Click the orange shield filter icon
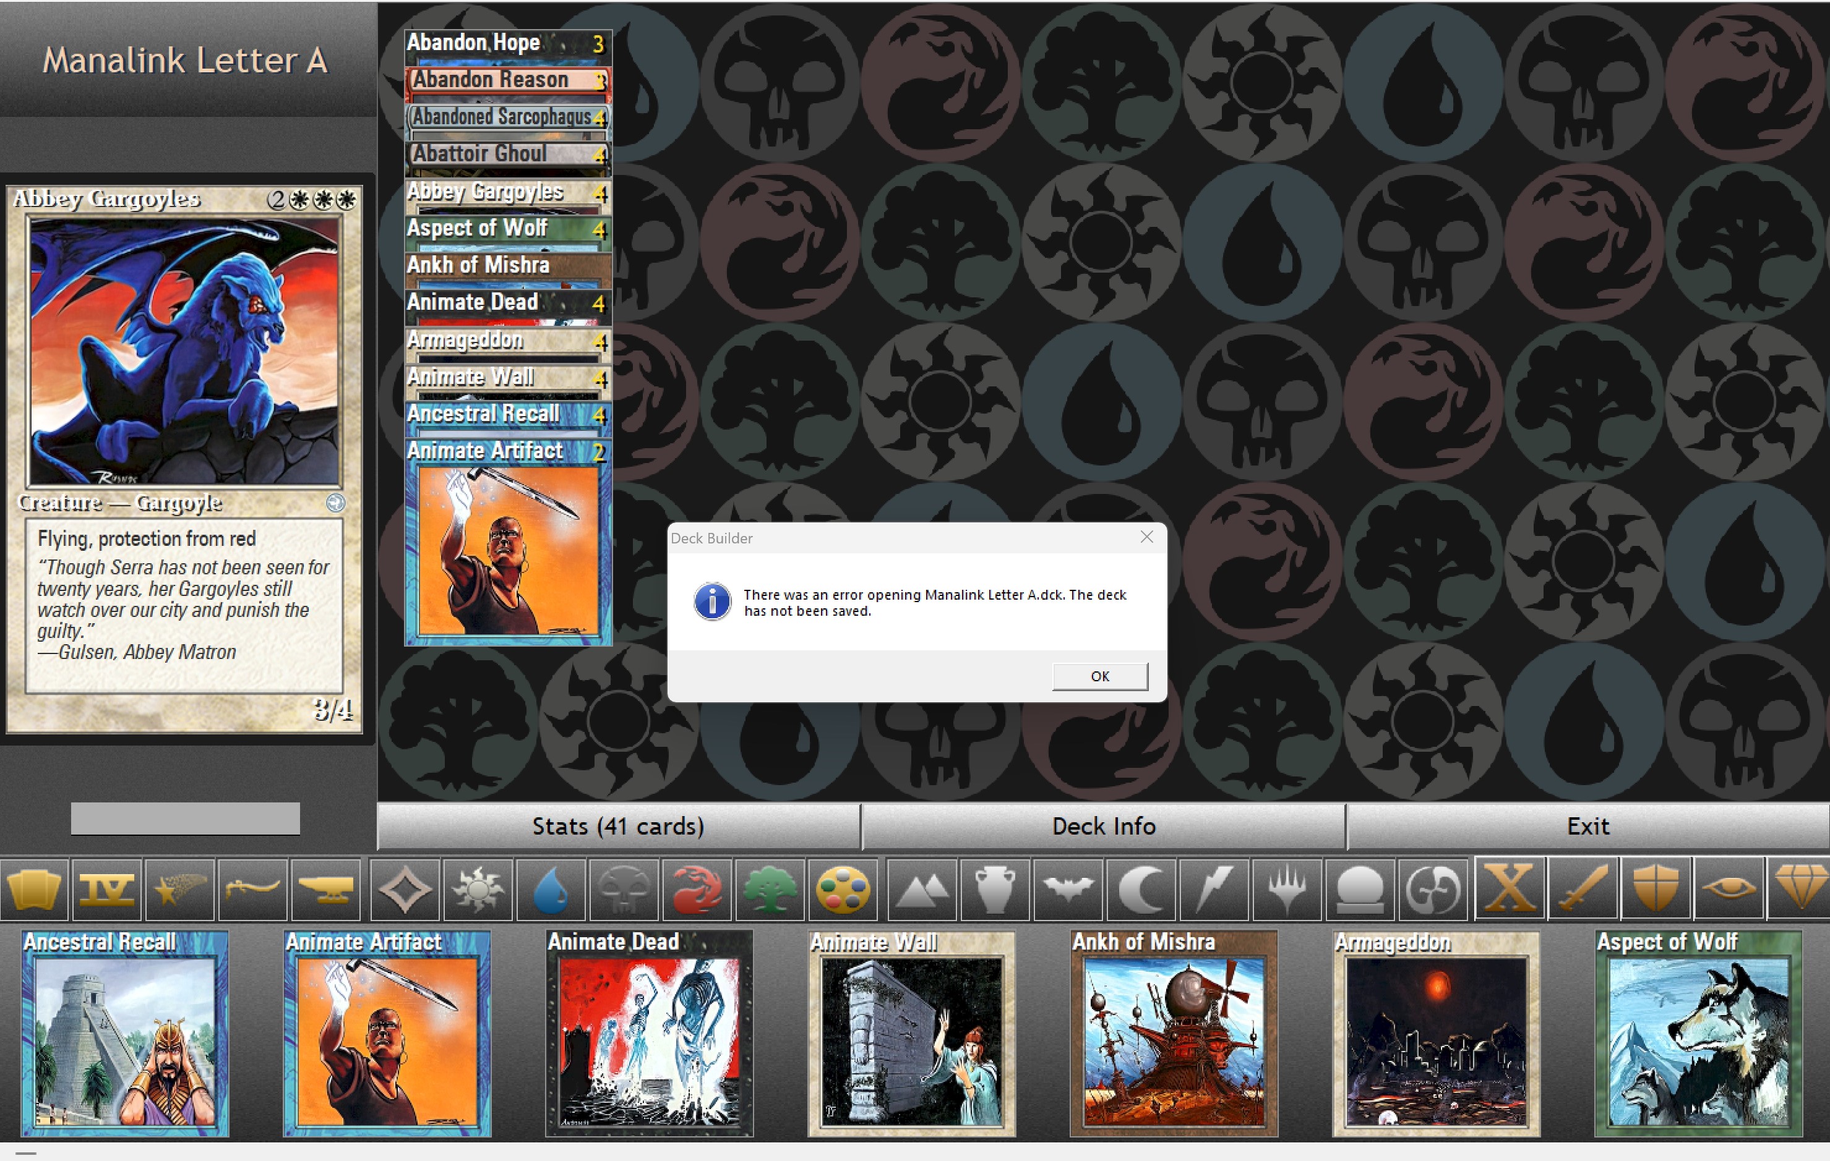 (1655, 888)
